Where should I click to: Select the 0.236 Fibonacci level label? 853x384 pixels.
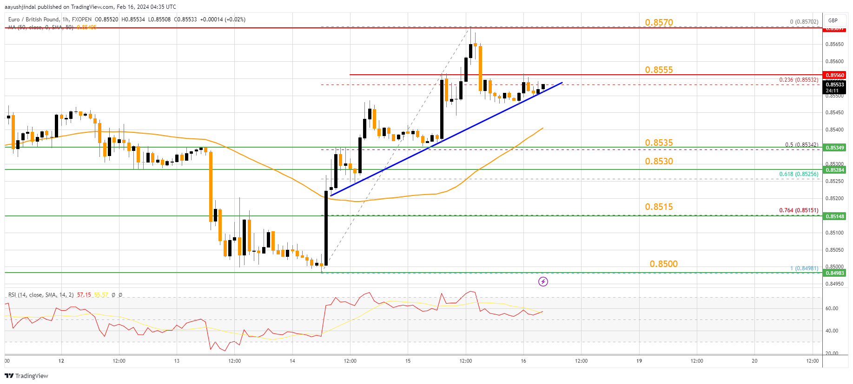pyautogui.click(x=799, y=80)
